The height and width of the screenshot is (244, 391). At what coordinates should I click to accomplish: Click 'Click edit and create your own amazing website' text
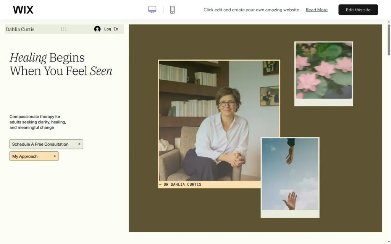tap(251, 10)
